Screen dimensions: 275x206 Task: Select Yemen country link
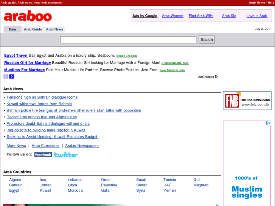(169, 191)
